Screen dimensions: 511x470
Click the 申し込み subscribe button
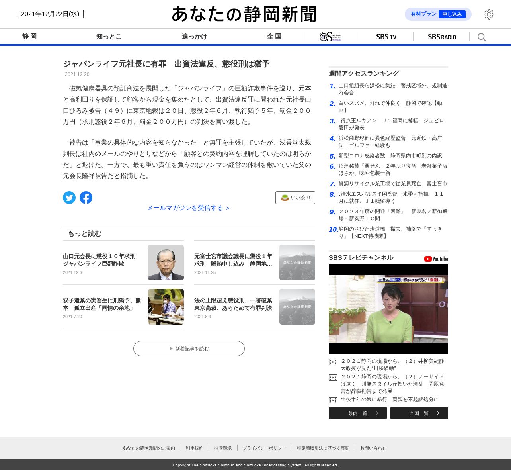pyautogui.click(x=452, y=14)
